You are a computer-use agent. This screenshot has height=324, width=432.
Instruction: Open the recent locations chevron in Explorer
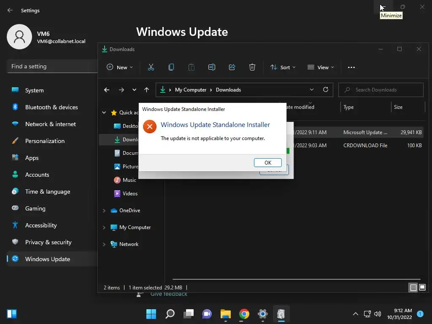point(134,90)
